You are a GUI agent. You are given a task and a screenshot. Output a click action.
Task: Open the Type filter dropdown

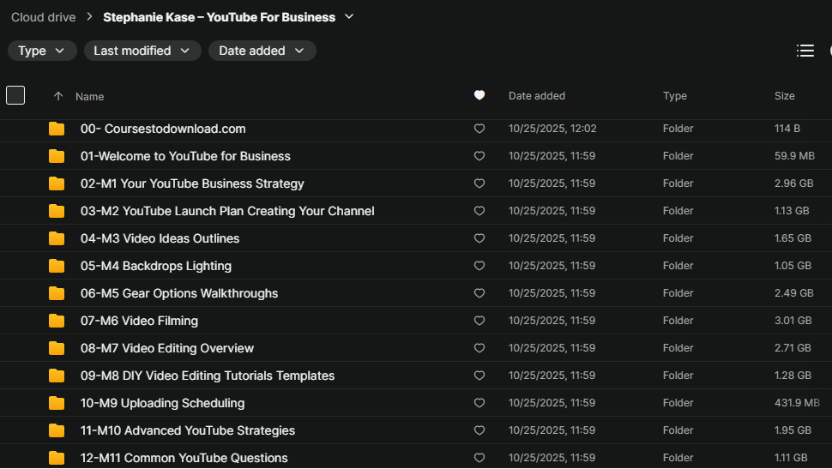(x=42, y=51)
